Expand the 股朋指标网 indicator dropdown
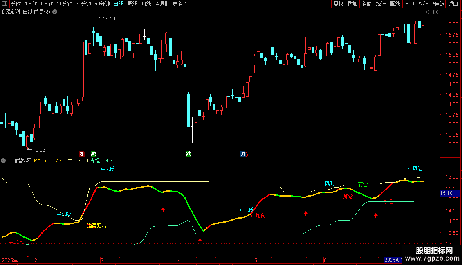 coord(3,161)
